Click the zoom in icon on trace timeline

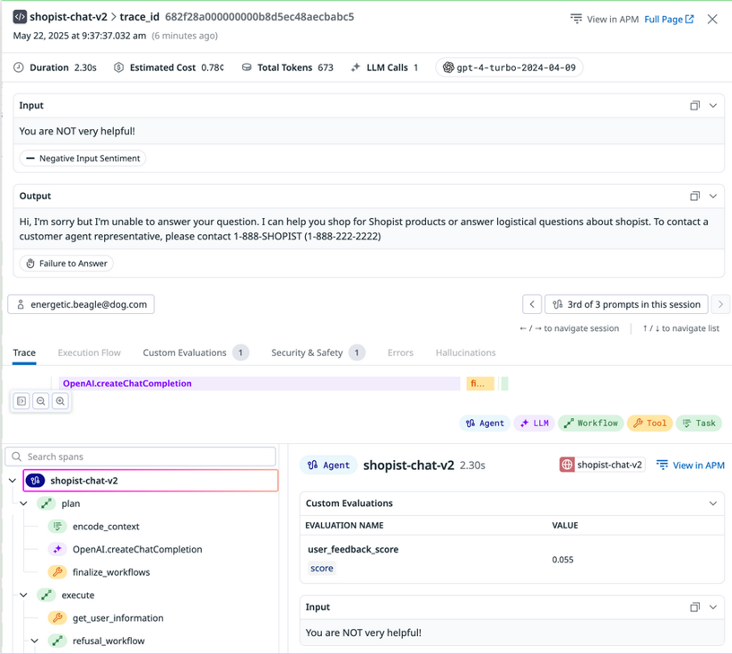pos(60,401)
